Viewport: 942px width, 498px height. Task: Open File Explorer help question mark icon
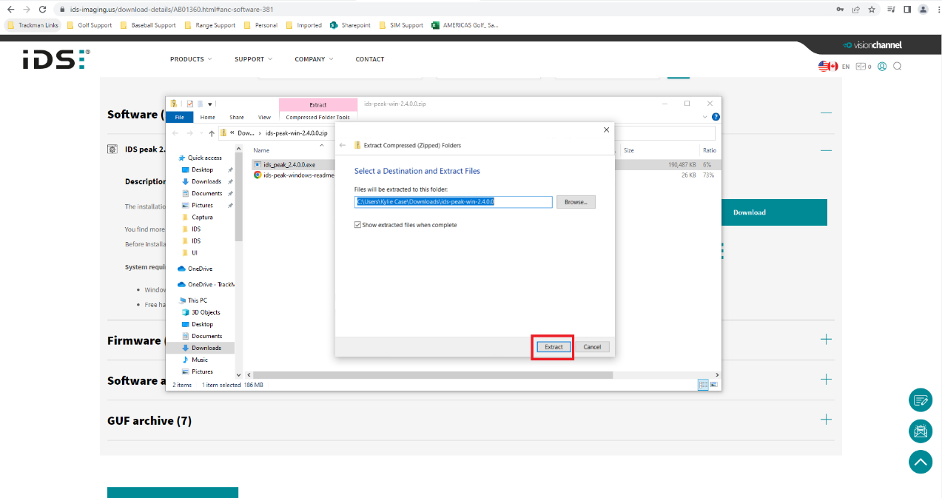(x=715, y=117)
